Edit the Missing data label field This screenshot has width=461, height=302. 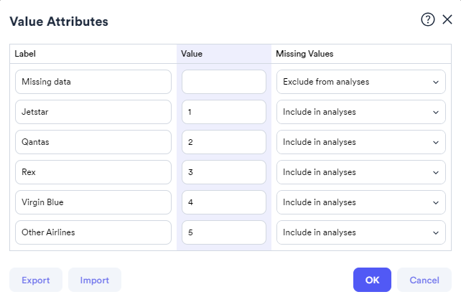click(93, 82)
